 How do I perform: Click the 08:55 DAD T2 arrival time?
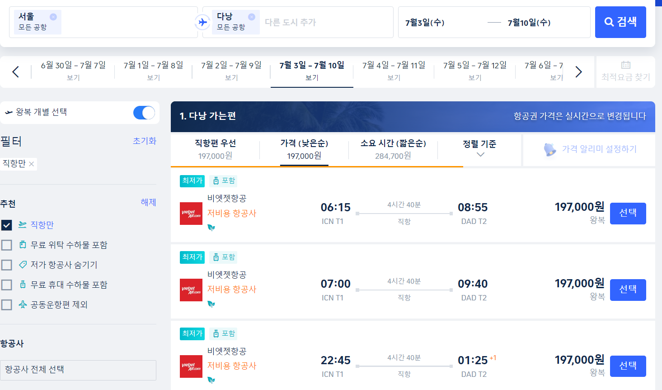coord(473,208)
